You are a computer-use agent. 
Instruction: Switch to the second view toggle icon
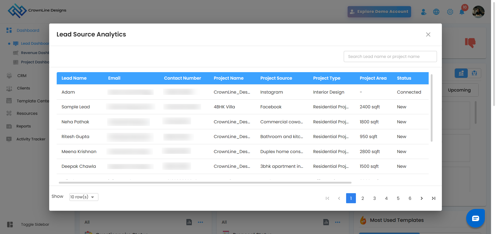pyautogui.click(x=474, y=73)
